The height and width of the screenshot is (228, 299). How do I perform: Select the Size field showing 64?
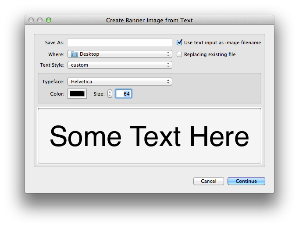[124, 94]
